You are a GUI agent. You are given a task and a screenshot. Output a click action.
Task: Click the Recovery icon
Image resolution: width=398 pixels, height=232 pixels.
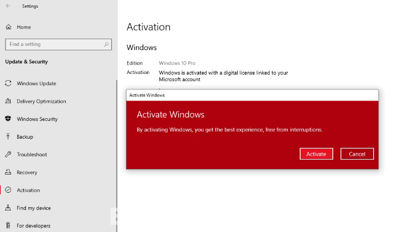point(8,172)
